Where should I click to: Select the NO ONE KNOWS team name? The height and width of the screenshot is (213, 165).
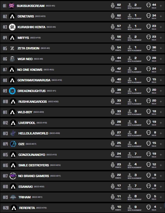click(x=30, y=70)
